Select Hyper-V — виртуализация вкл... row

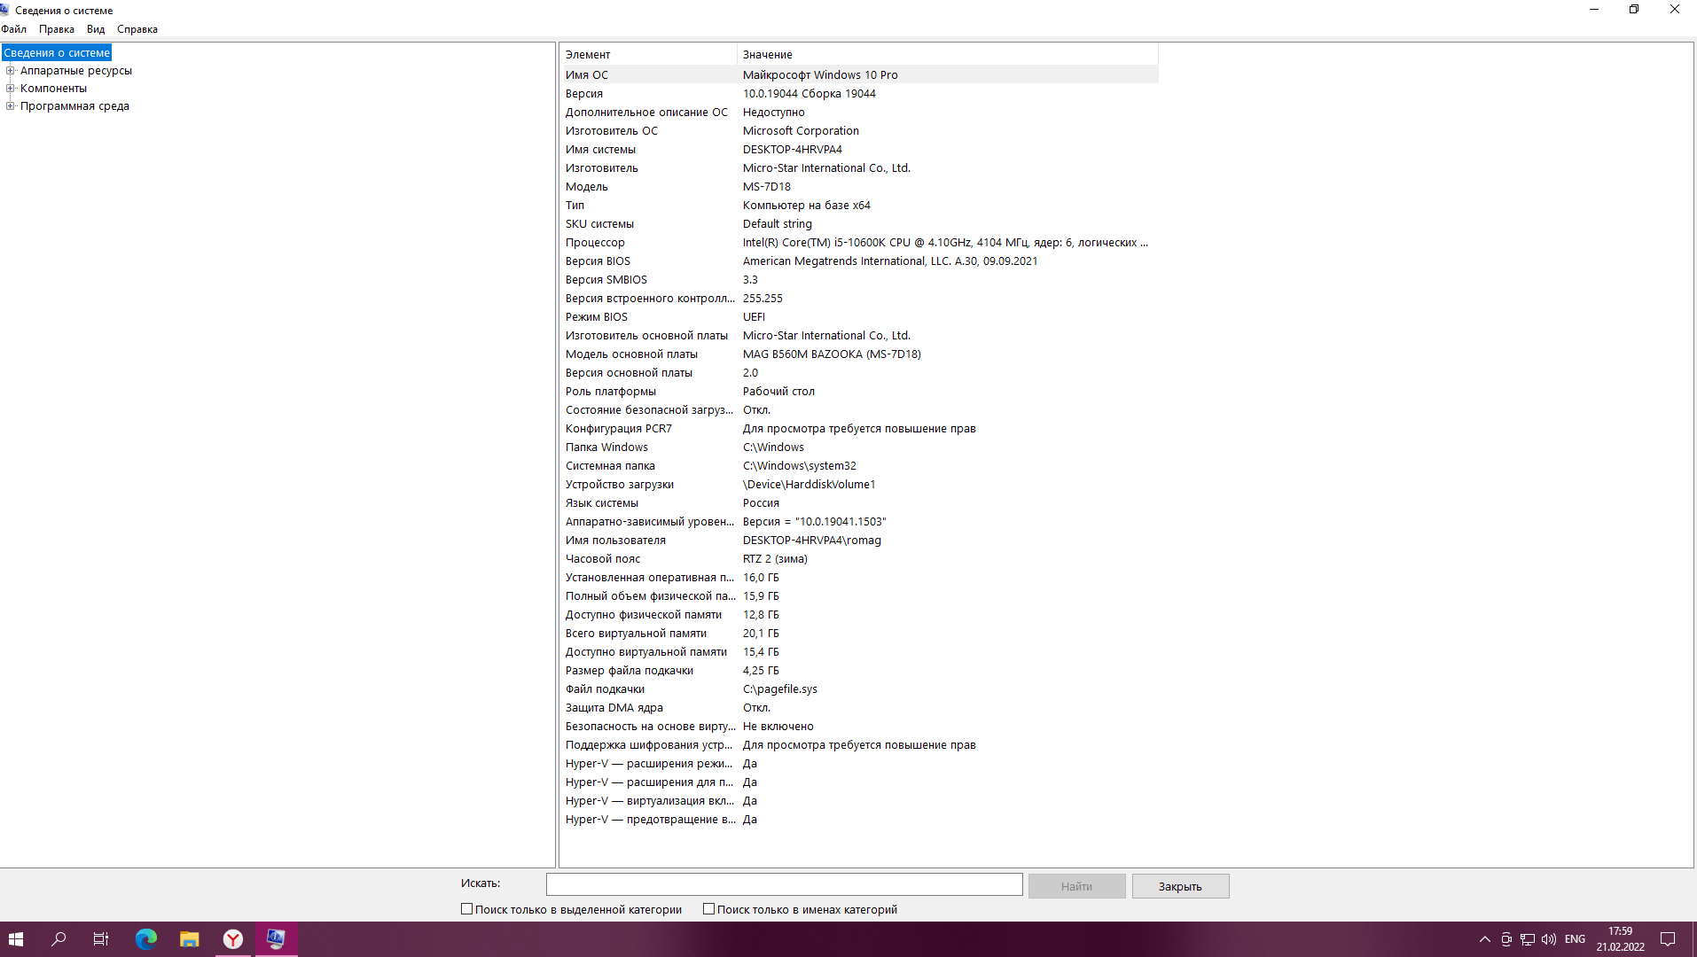tap(860, 801)
